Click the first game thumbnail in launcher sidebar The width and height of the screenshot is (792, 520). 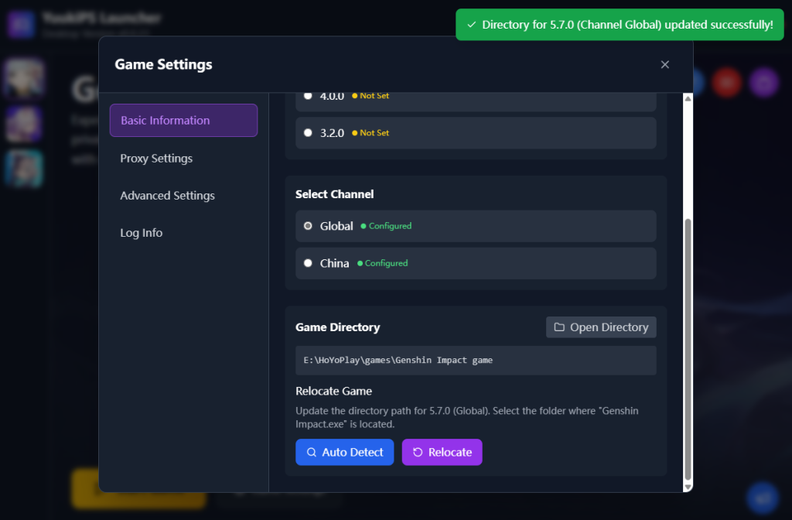tap(24, 77)
